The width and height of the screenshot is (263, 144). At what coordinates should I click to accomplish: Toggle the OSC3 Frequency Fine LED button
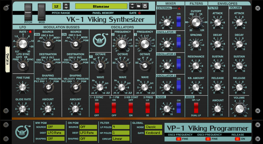[208, 139]
